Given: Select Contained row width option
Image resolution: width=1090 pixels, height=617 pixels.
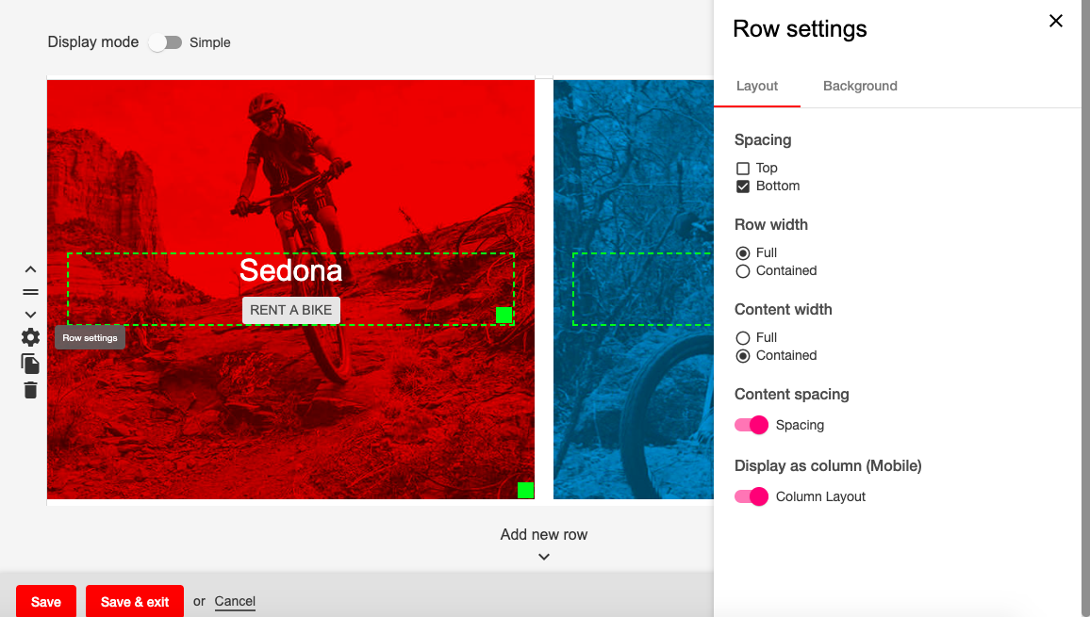Looking at the screenshot, I should [x=743, y=271].
